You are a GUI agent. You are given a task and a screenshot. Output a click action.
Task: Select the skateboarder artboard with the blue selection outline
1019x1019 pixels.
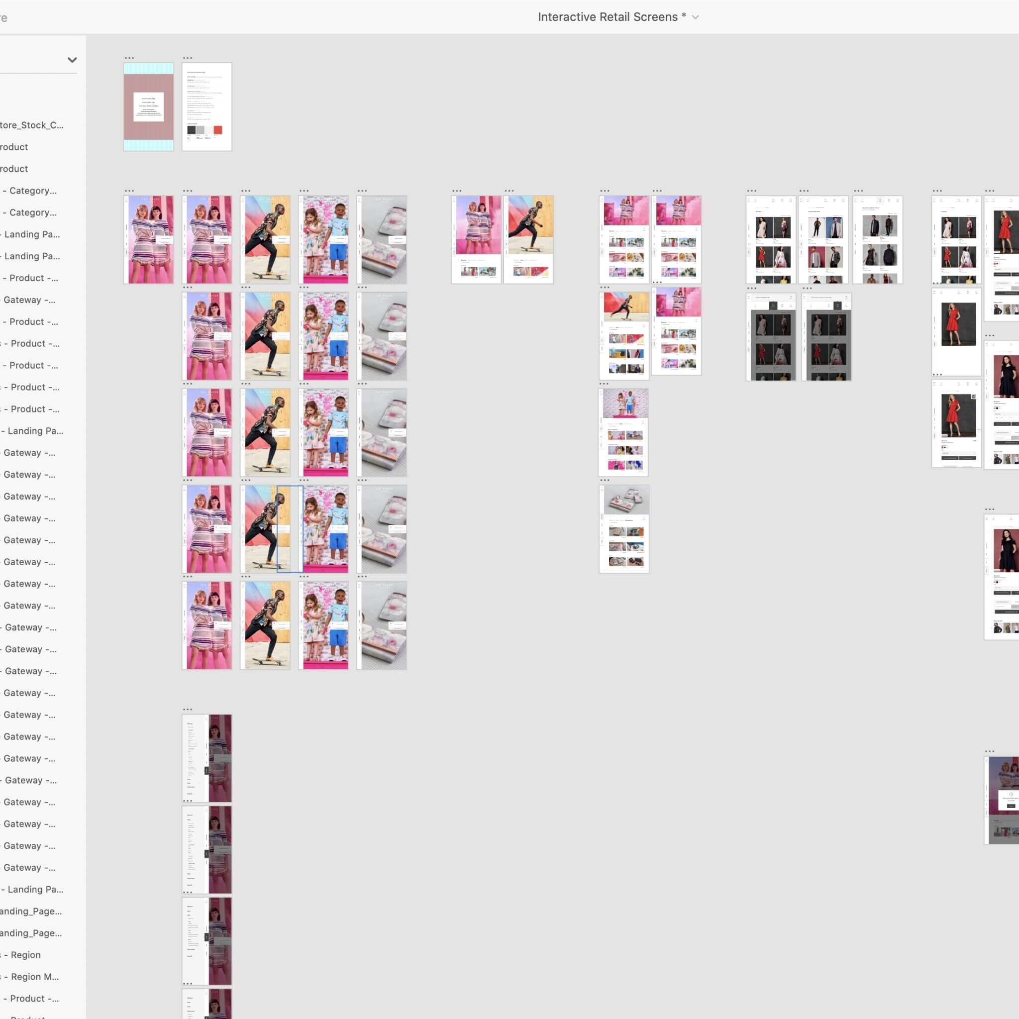(265, 529)
